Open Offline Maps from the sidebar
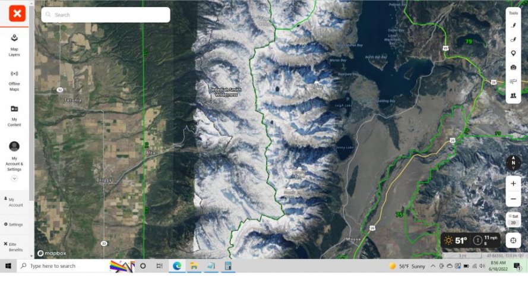Viewport: 528px width, 297px height. point(14,81)
